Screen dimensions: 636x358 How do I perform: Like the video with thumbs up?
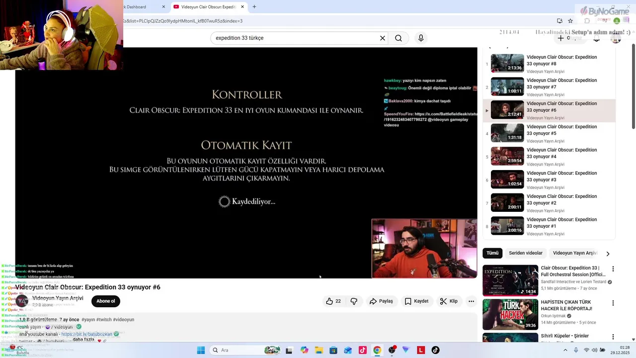pos(333,301)
